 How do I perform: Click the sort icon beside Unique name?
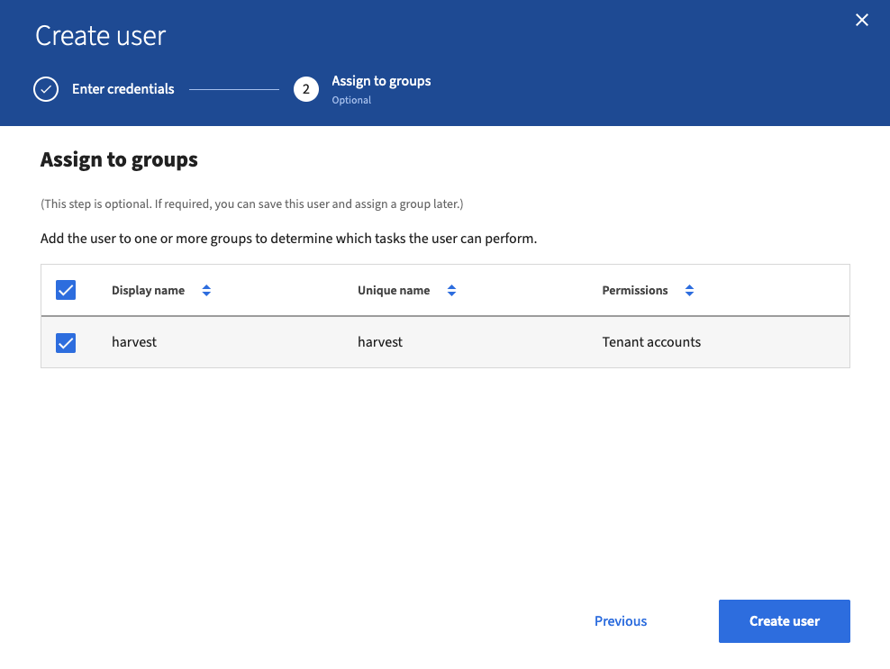click(451, 290)
